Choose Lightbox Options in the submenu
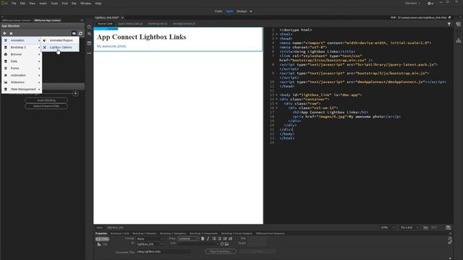 coord(60,47)
